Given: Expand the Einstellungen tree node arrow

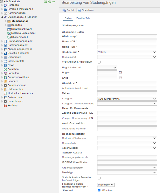Looking at the screenshot, I should point(2,101).
